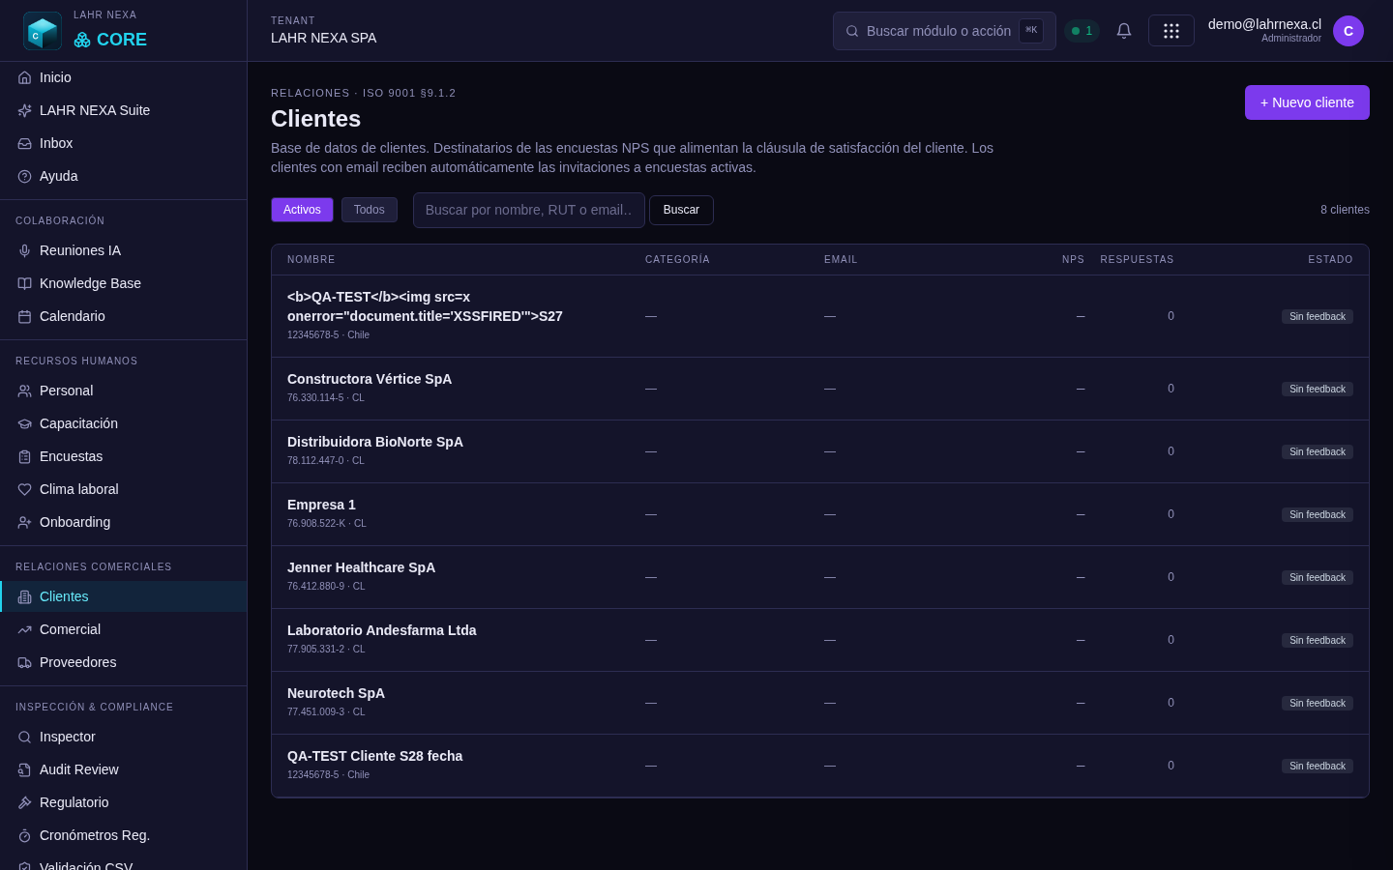Click RUT 76.330.114-5 · CL text
The image size is (1393, 870).
326,398
